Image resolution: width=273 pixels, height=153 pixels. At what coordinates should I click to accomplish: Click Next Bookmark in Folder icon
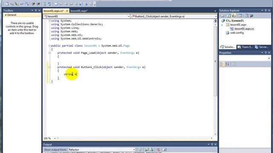click(x=76, y=4)
